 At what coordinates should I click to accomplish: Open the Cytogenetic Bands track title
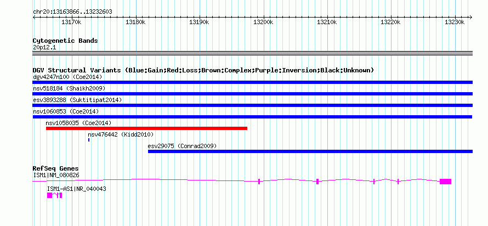point(65,41)
